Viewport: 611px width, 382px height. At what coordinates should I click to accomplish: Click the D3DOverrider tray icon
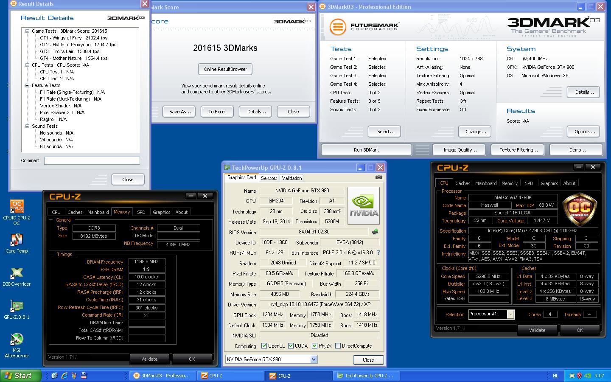pyautogui.click(x=572, y=376)
